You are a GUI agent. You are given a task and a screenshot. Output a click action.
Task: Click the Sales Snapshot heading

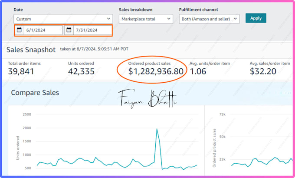coord(31,50)
